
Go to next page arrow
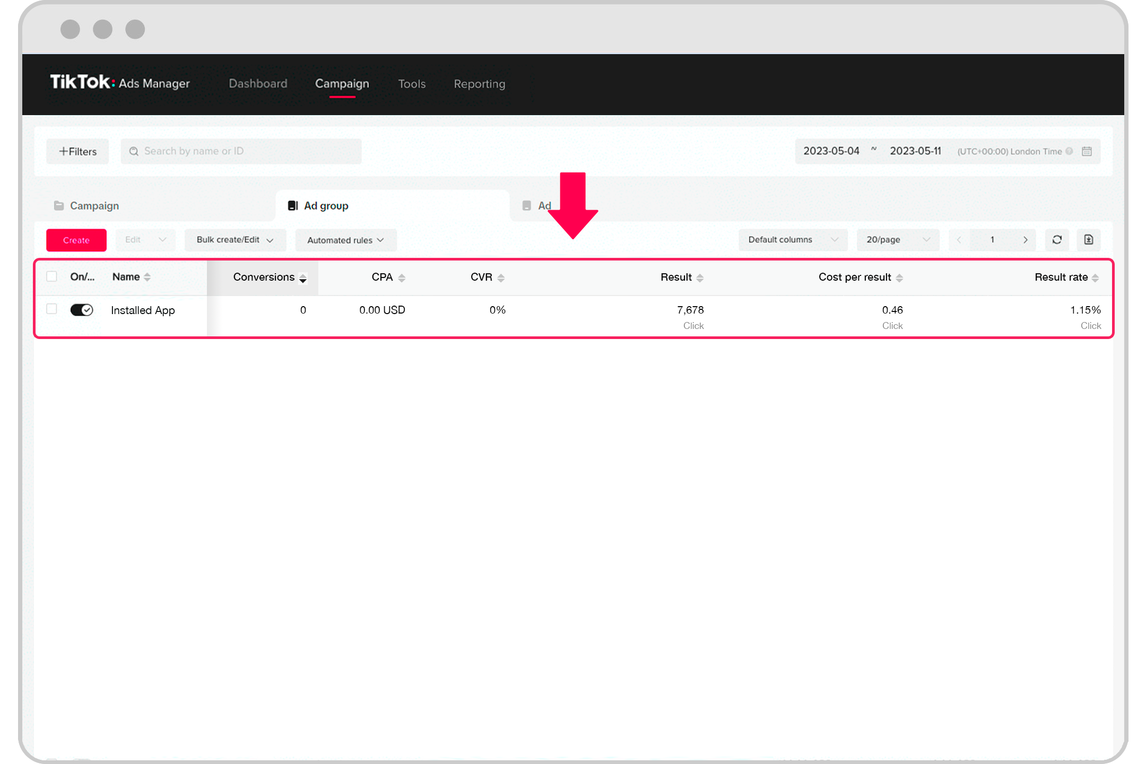click(1025, 240)
